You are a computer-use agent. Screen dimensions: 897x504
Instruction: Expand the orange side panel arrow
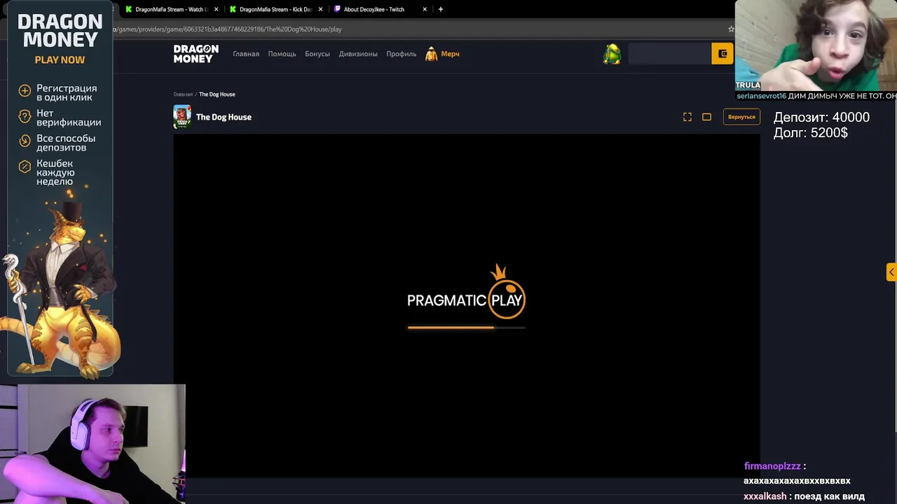click(x=891, y=272)
